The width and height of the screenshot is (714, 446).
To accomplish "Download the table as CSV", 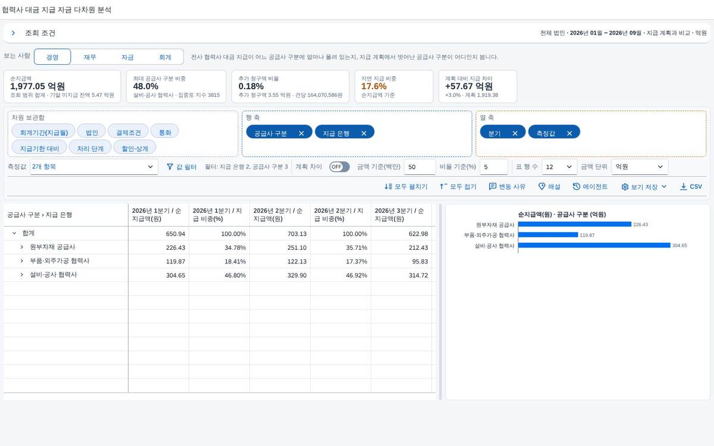I will [691, 187].
